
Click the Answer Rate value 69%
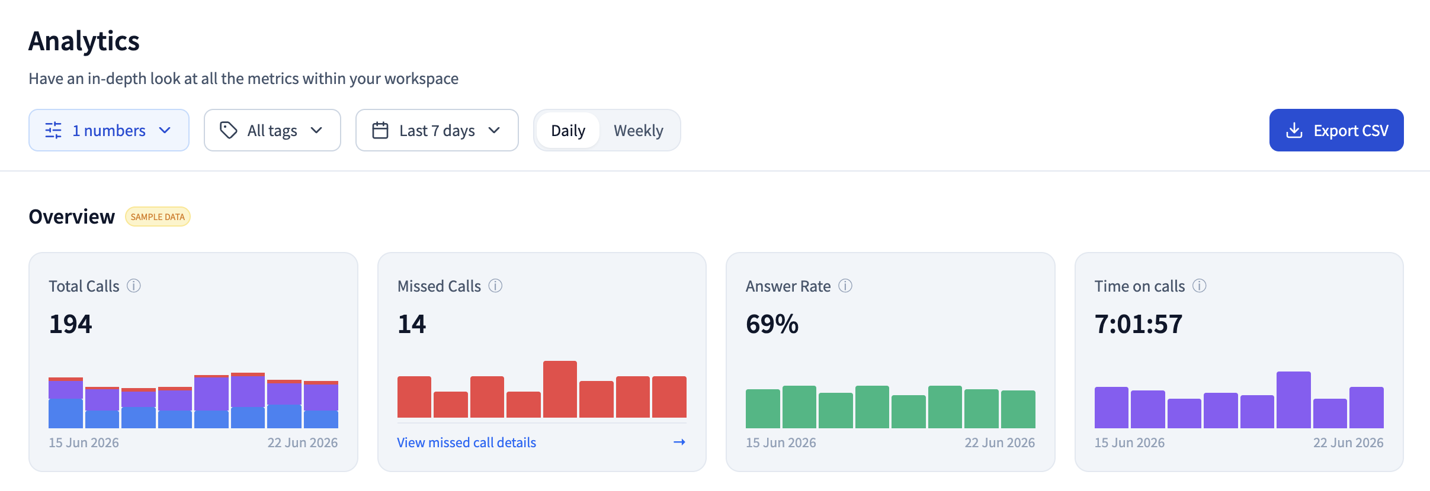pyautogui.click(x=772, y=324)
